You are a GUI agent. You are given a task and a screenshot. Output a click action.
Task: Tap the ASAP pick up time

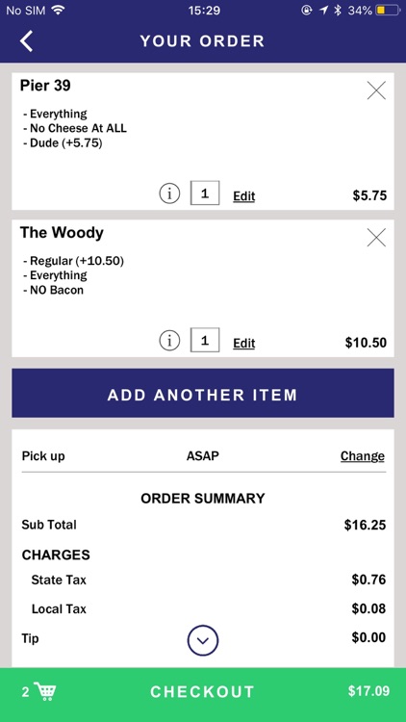(203, 456)
